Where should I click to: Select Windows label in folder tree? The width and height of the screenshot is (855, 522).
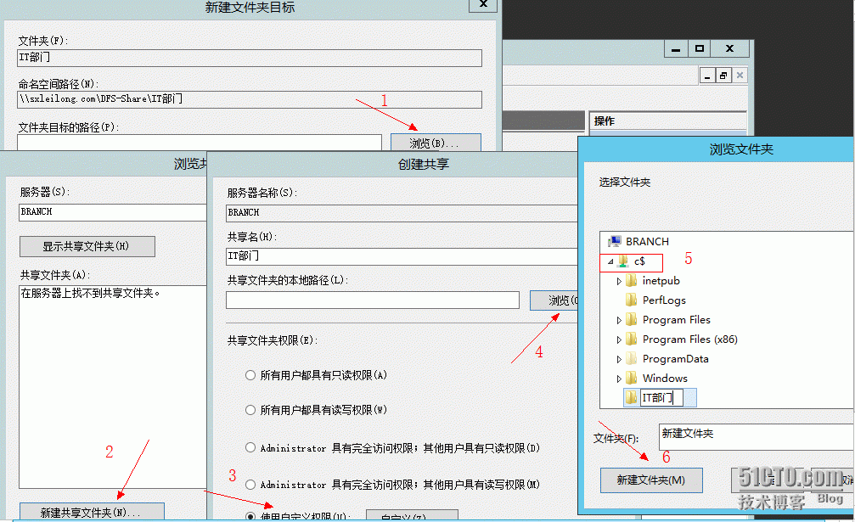coord(665,379)
